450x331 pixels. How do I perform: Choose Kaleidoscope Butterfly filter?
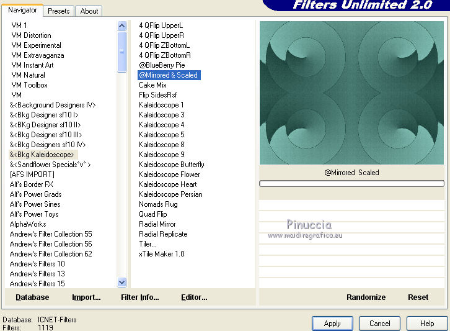pyautogui.click(x=172, y=165)
